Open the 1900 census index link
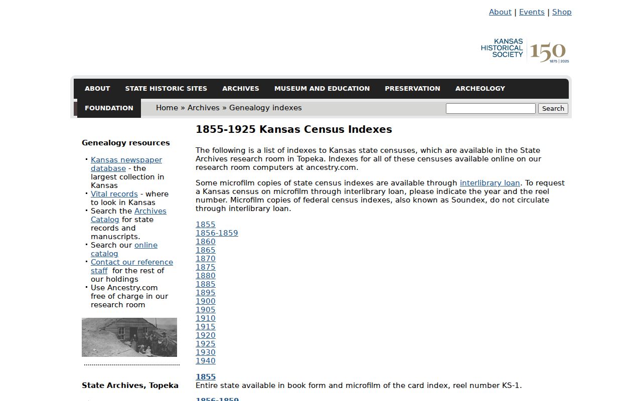The width and height of the screenshot is (642, 401). 206,301
